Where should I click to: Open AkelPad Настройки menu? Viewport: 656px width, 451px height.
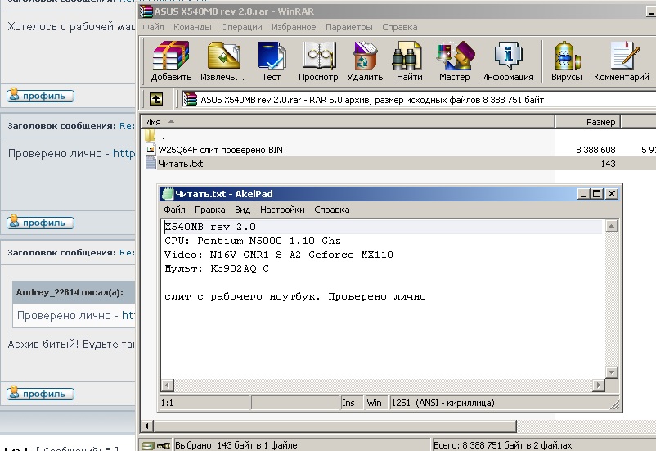pyautogui.click(x=282, y=210)
